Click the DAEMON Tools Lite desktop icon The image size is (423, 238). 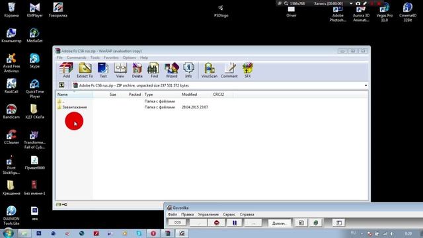pyautogui.click(x=11, y=216)
